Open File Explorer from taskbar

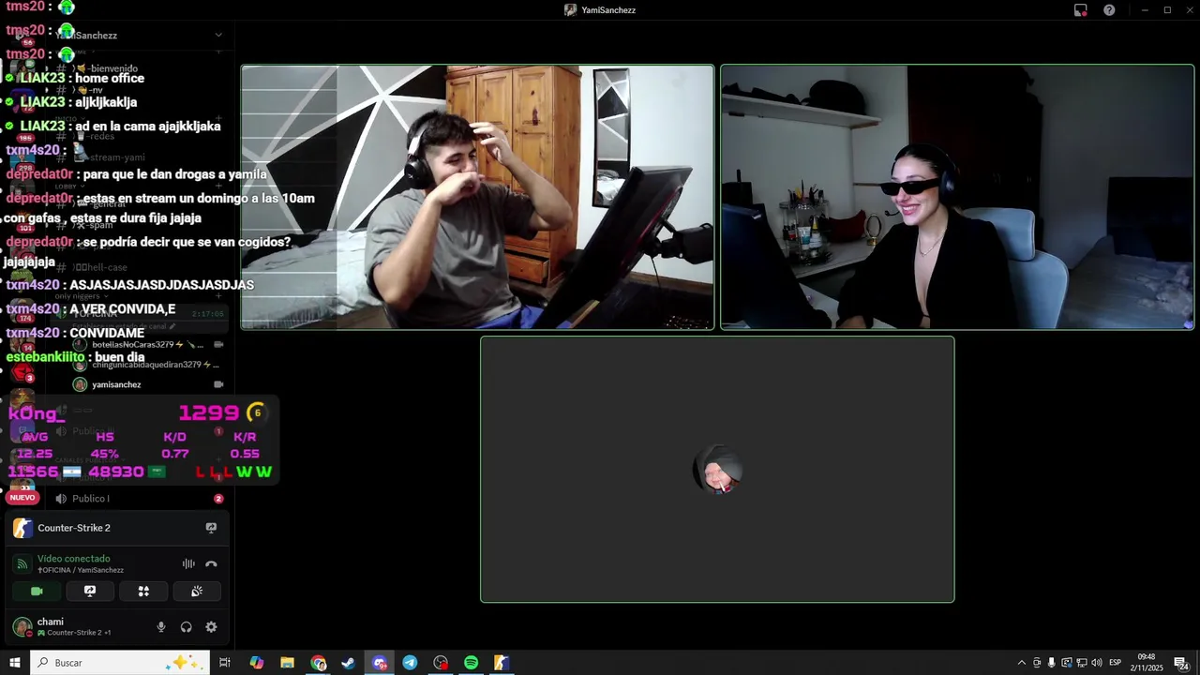point(287,663)
